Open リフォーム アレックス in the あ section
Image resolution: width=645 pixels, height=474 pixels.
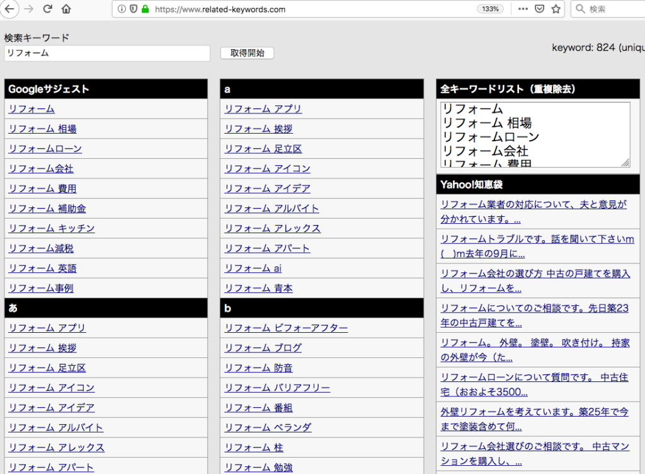[x=57, y=448]
